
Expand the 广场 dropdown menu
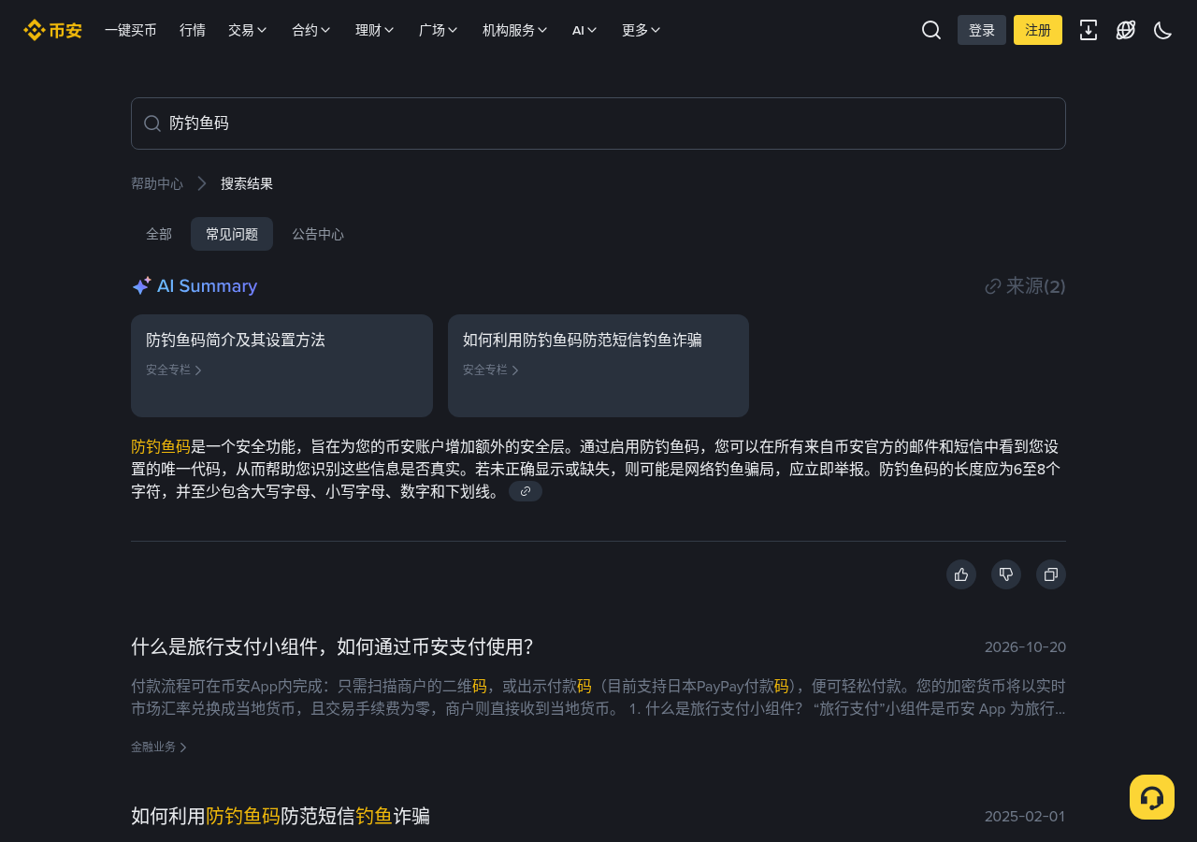click(439, 30)
